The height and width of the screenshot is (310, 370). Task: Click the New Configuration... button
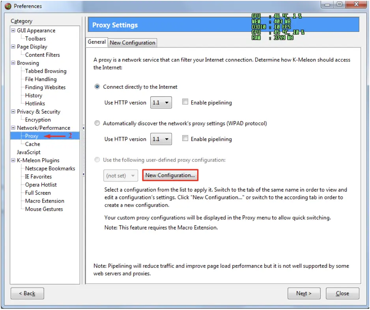tap(170, 175)
